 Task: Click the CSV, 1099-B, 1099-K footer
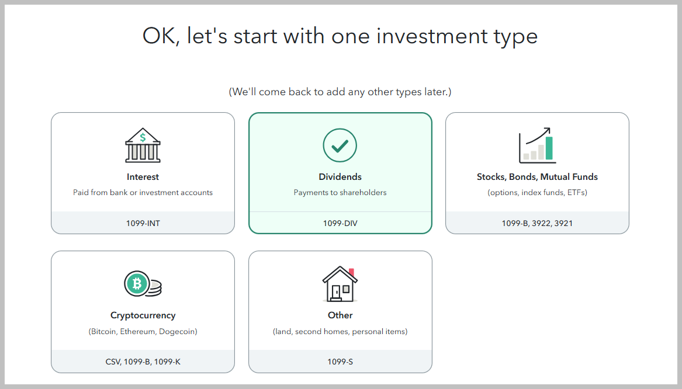pyautogui.click(x=143, y=362)
